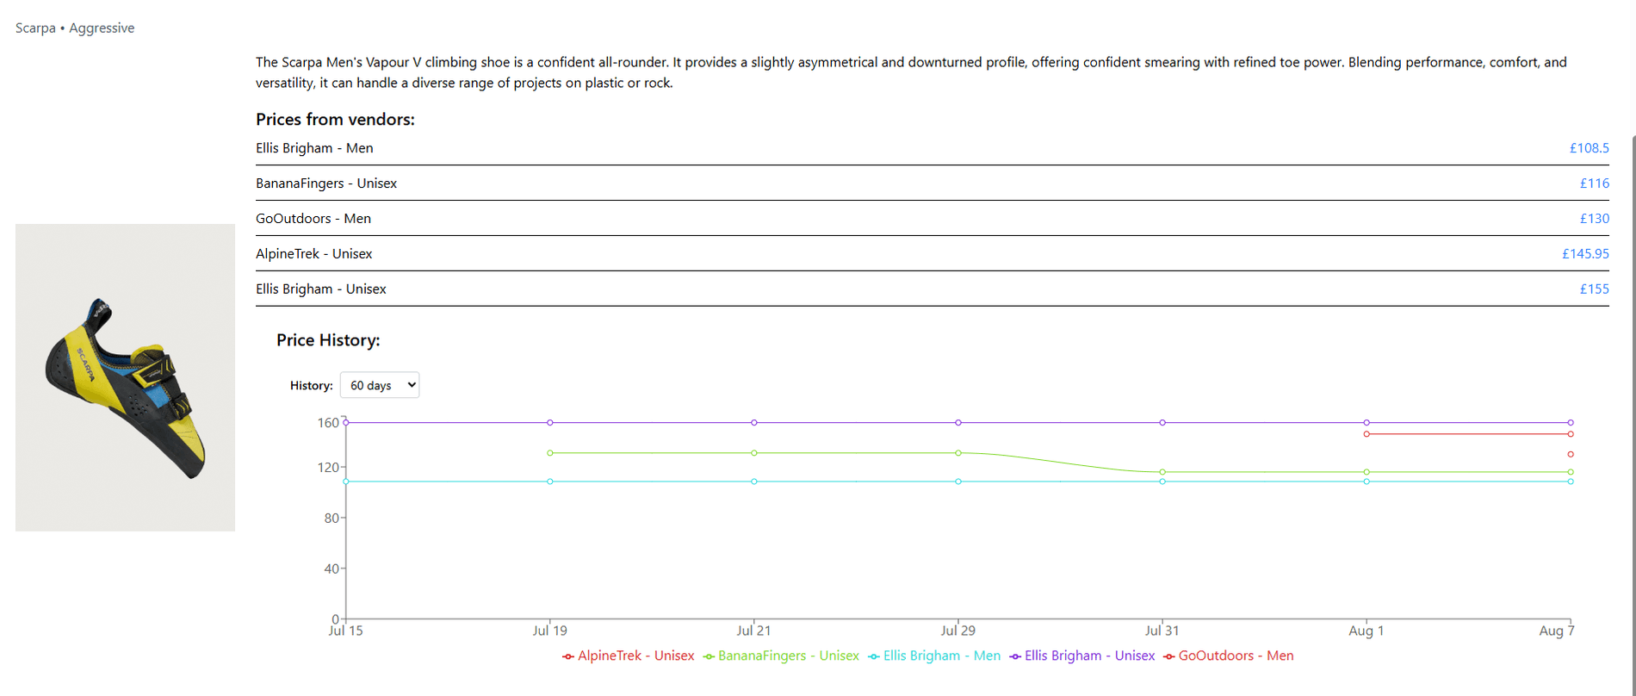Toggle GoOutdoors - Men legend entry
The height and width of the screenshot is (696, 1636).
(1228, 656)
